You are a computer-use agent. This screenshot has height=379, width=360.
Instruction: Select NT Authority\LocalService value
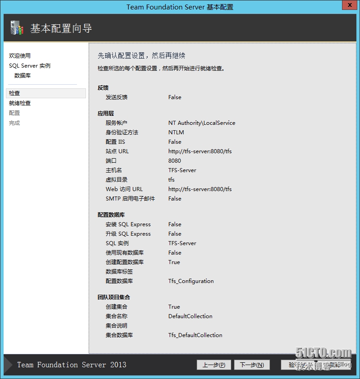point(202,123)
